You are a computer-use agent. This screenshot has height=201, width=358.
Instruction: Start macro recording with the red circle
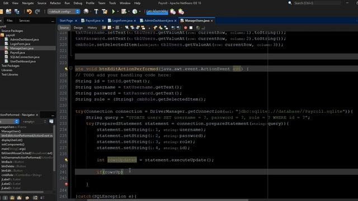(x=185, y=28)
